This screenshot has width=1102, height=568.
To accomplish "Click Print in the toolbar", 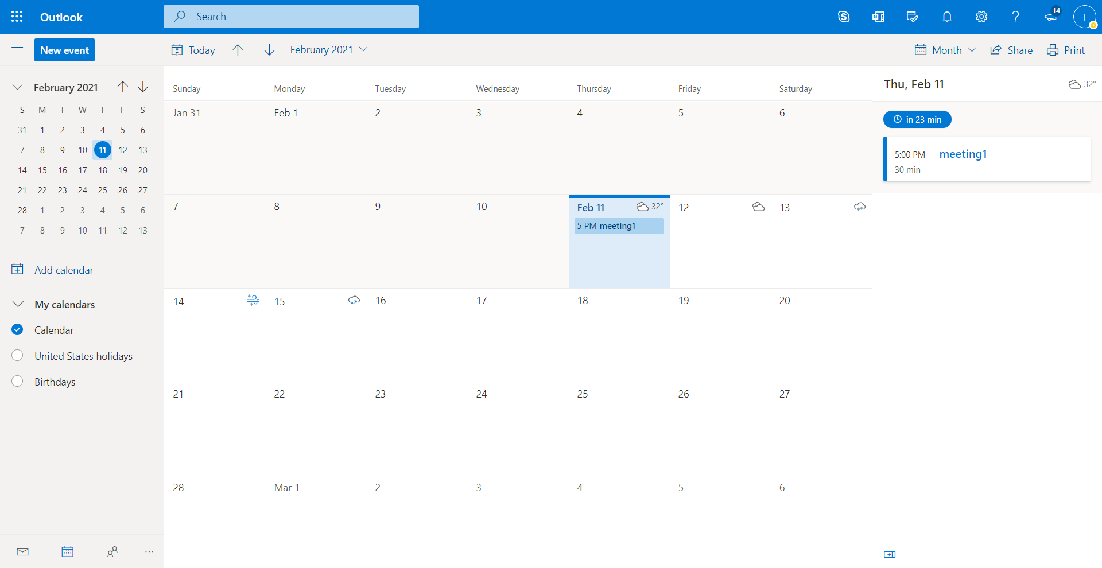I will point(1066,50).
